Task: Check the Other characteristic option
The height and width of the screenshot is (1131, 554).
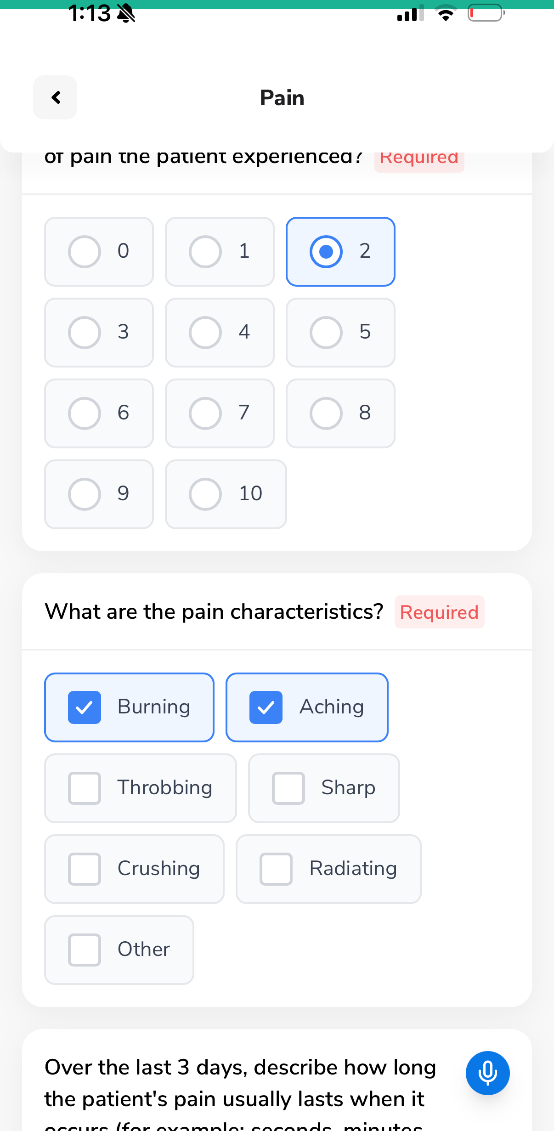Action: [119, 950]
